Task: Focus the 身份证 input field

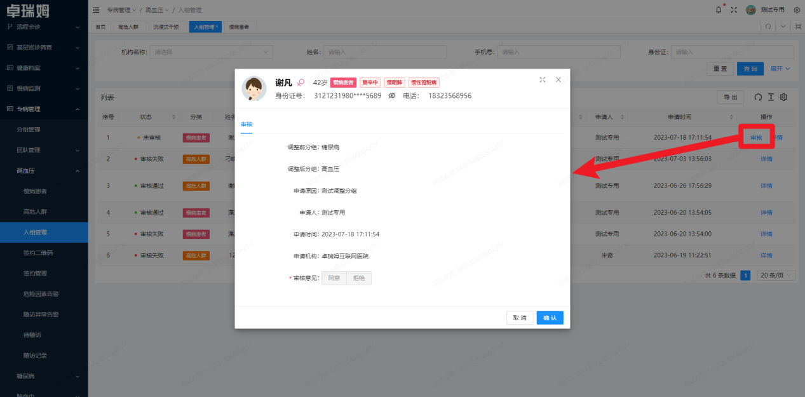Action: click(733, 52)
